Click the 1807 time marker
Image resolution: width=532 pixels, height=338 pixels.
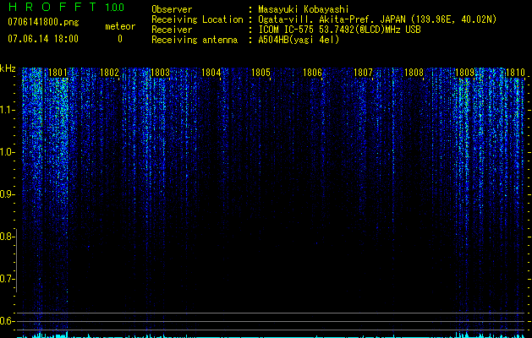(x=363, y=73)
